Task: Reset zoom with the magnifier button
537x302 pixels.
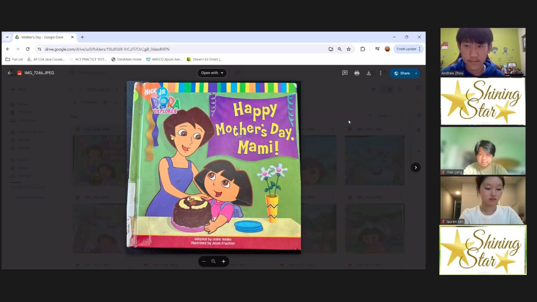Action: 213,261
